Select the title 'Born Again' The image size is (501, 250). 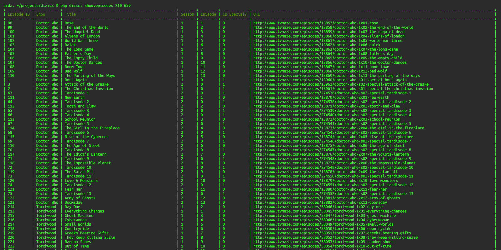76,80
